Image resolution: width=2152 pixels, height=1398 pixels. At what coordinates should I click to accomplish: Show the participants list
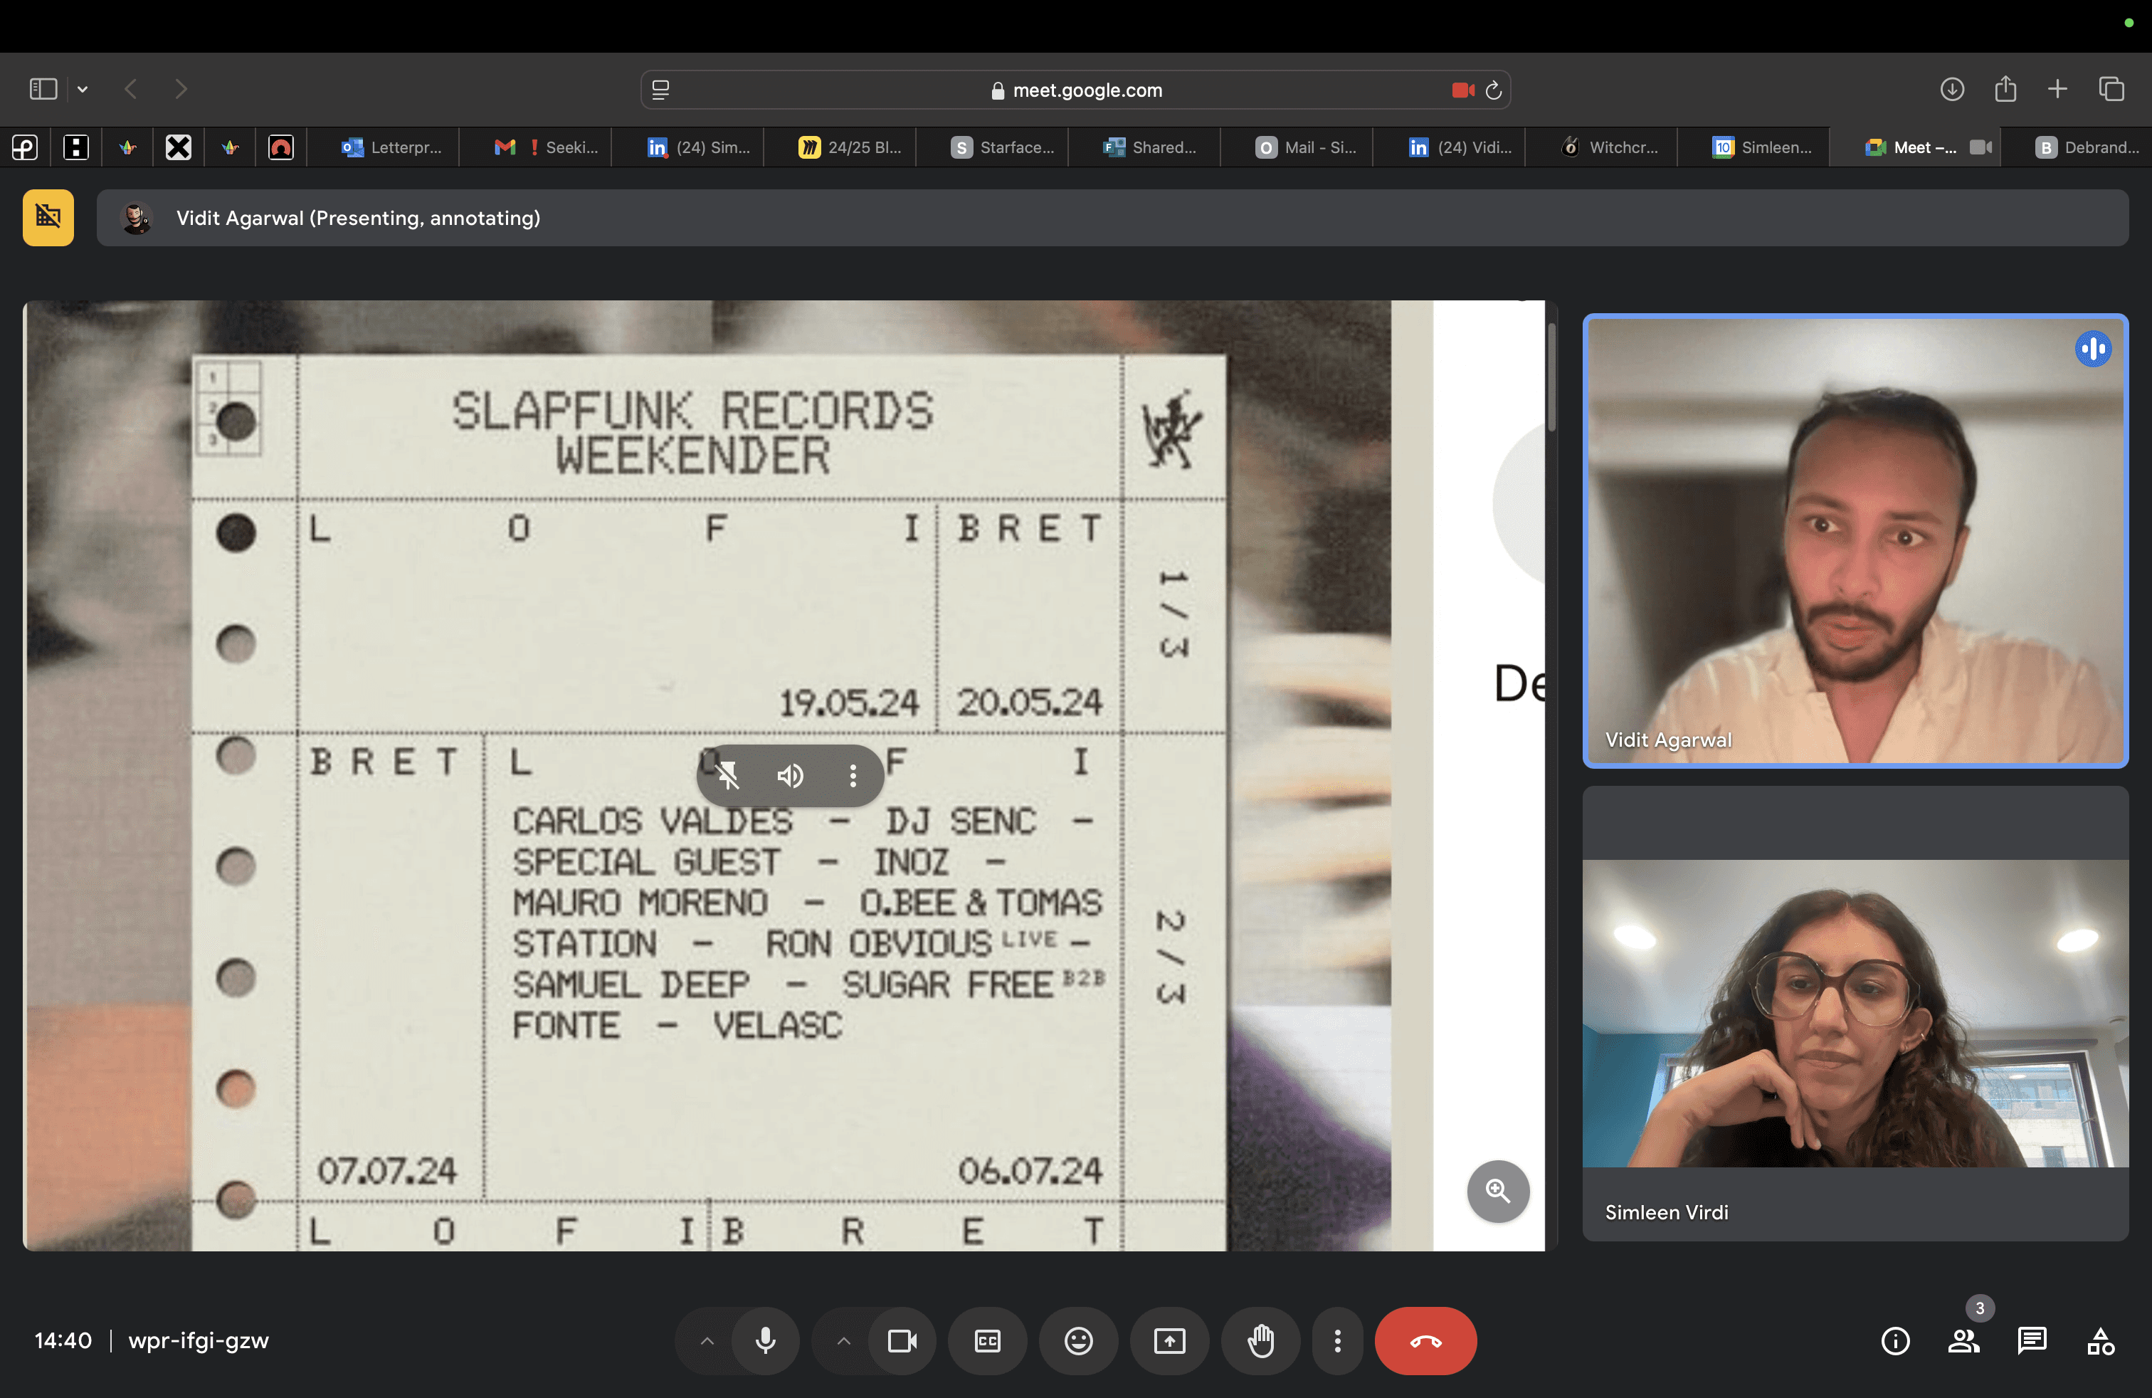(1964, 1341)
